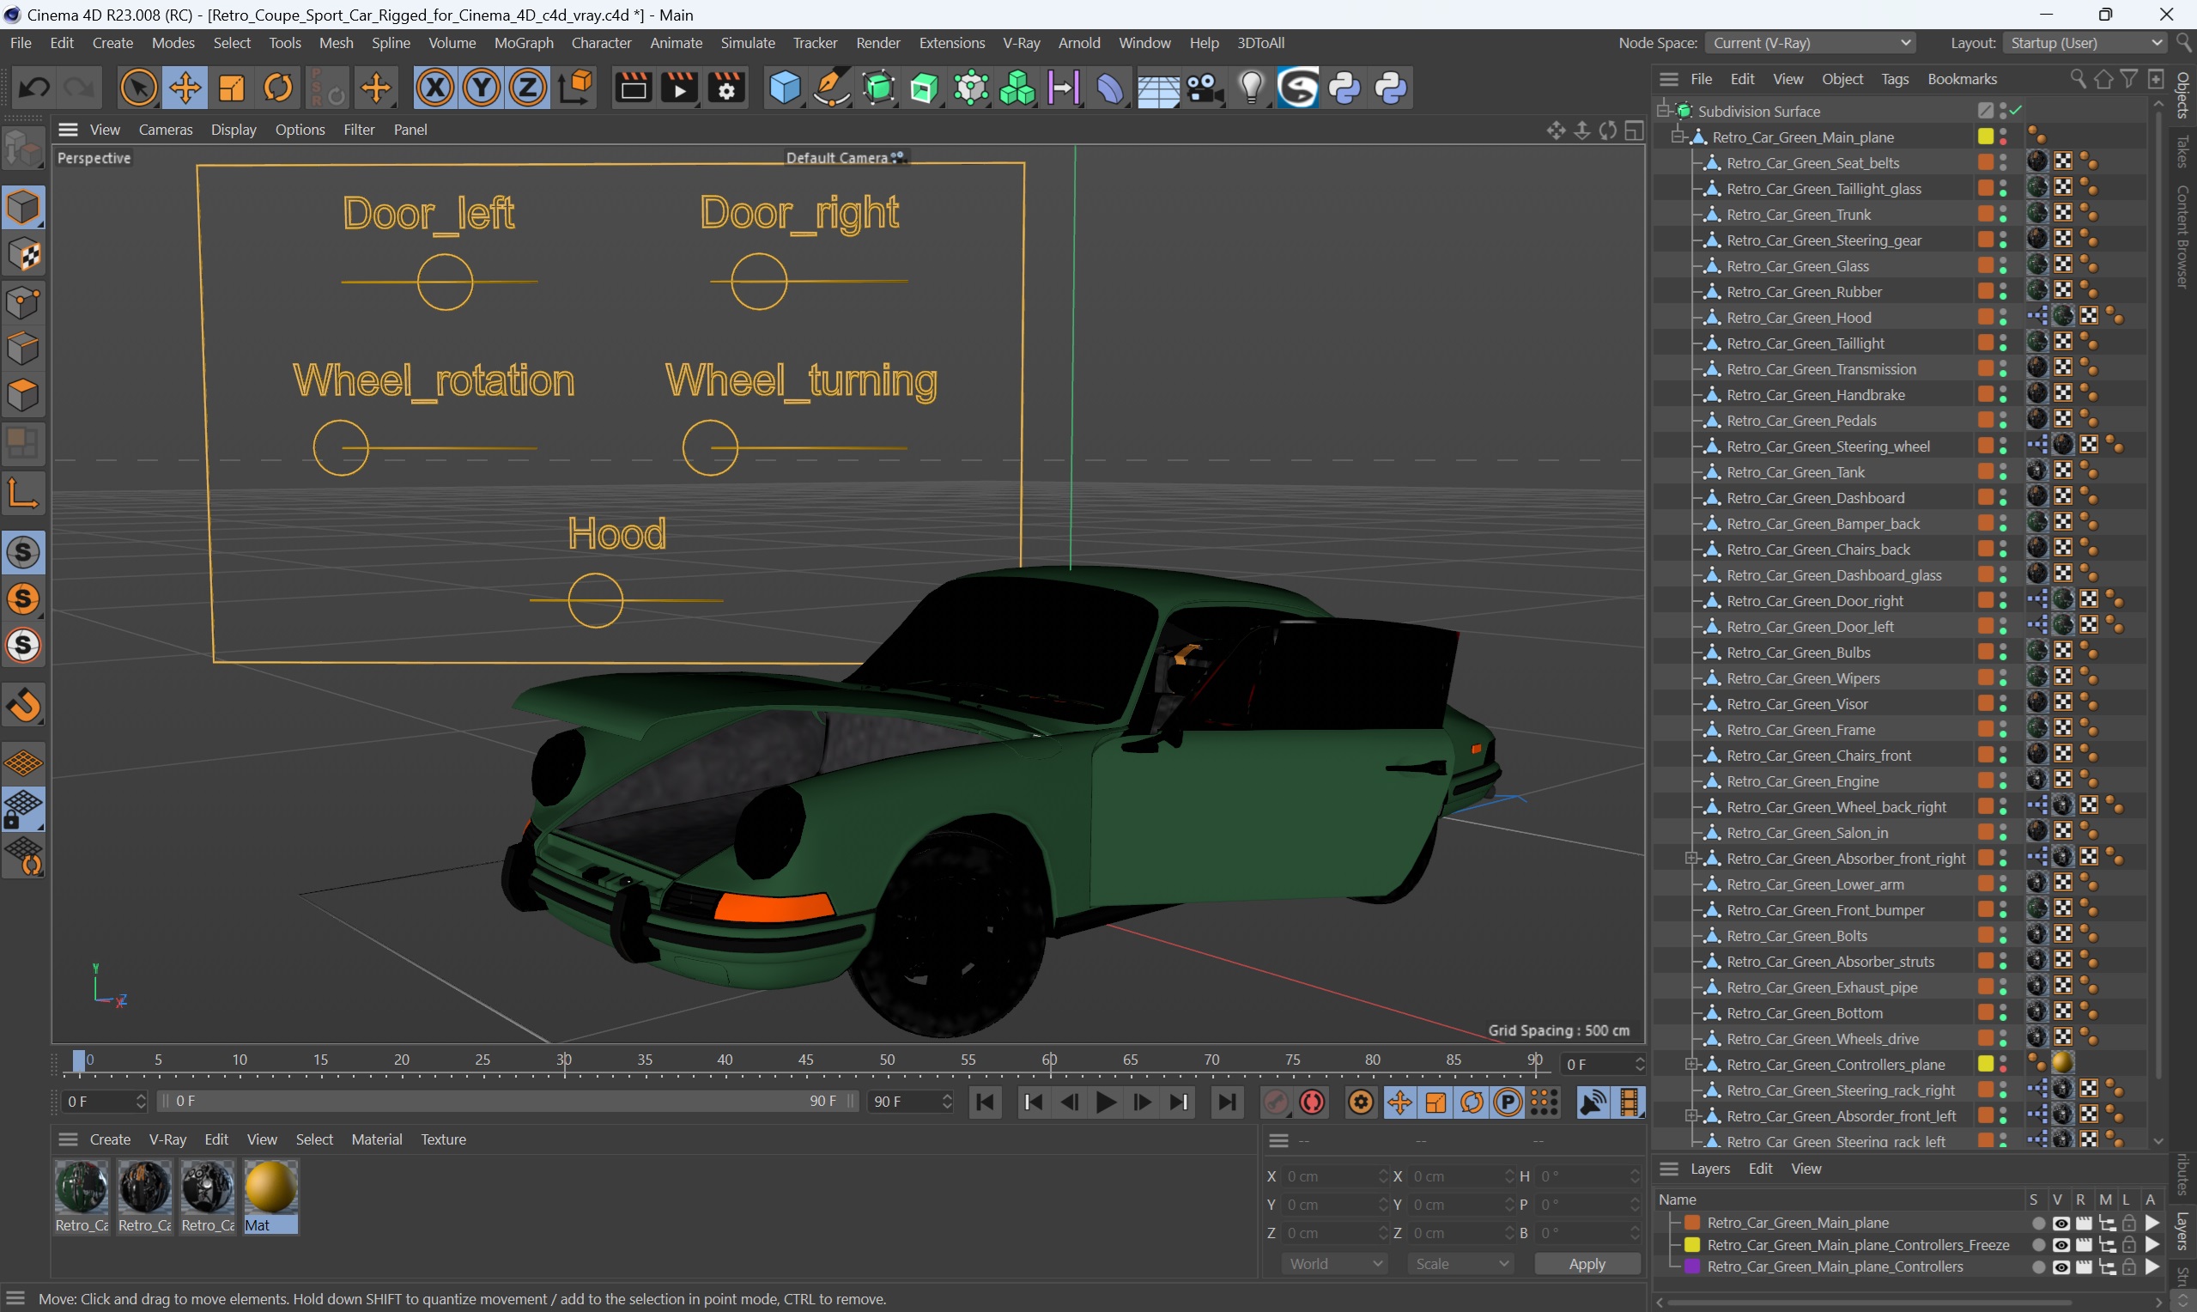
Task: Collapse the Subdivision Surface hierarchy
Action: click(1664, 111)
